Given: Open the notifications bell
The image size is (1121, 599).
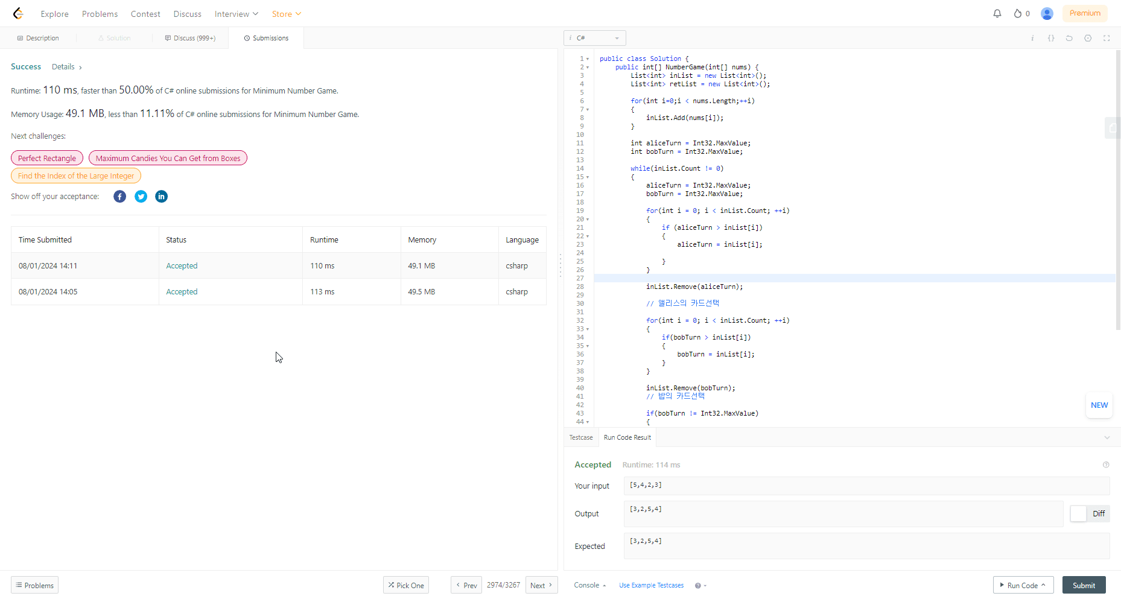Looking at the screenshot, I should point(997,13).
